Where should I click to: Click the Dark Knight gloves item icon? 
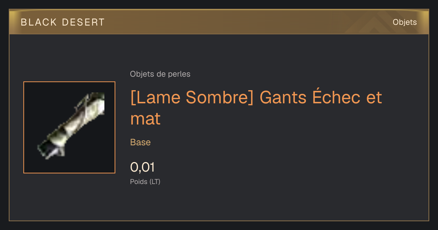pos(71,126)
